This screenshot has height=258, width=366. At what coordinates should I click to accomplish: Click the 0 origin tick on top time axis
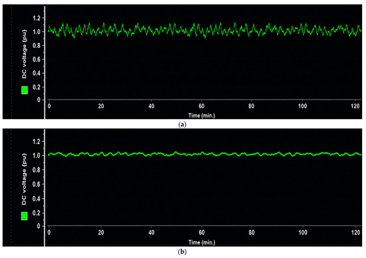coord(49,106)
